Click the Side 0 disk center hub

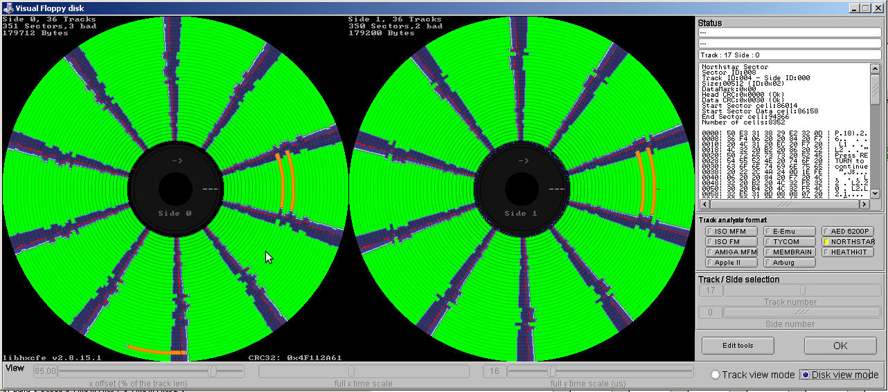coord(175,188)
